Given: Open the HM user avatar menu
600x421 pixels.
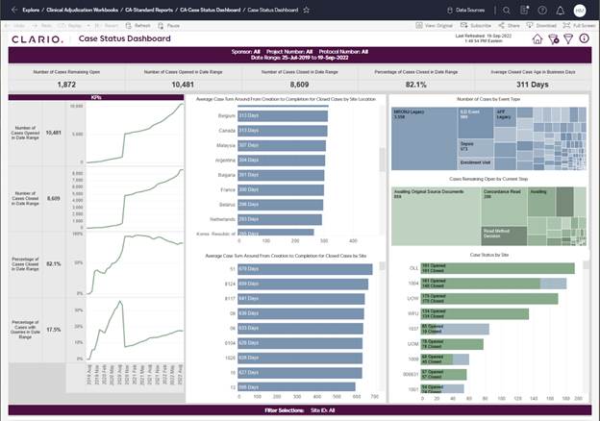Looking at the screenshot, I should 580,9.
